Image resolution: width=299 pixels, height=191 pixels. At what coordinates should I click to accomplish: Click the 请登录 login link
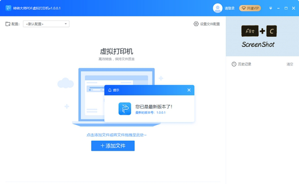pyautogui.click(x=230, y=8)
